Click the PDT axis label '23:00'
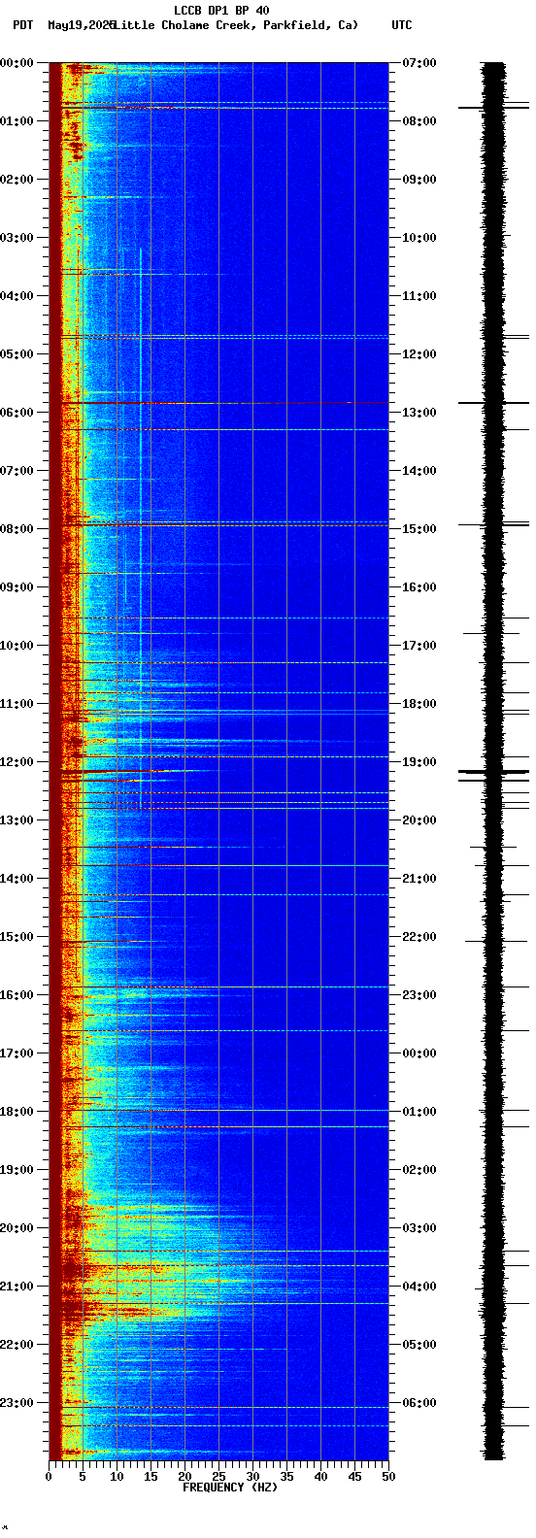 point(17,1403)
